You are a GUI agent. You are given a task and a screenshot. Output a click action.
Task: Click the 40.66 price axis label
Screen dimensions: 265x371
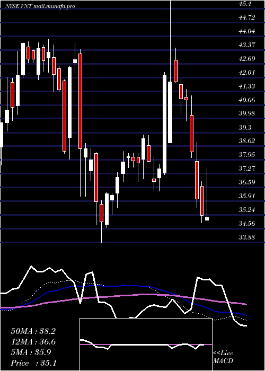[247, 100]
